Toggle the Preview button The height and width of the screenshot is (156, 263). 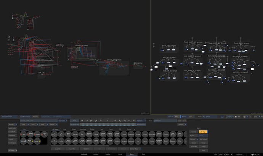click(x=35, y=117)
